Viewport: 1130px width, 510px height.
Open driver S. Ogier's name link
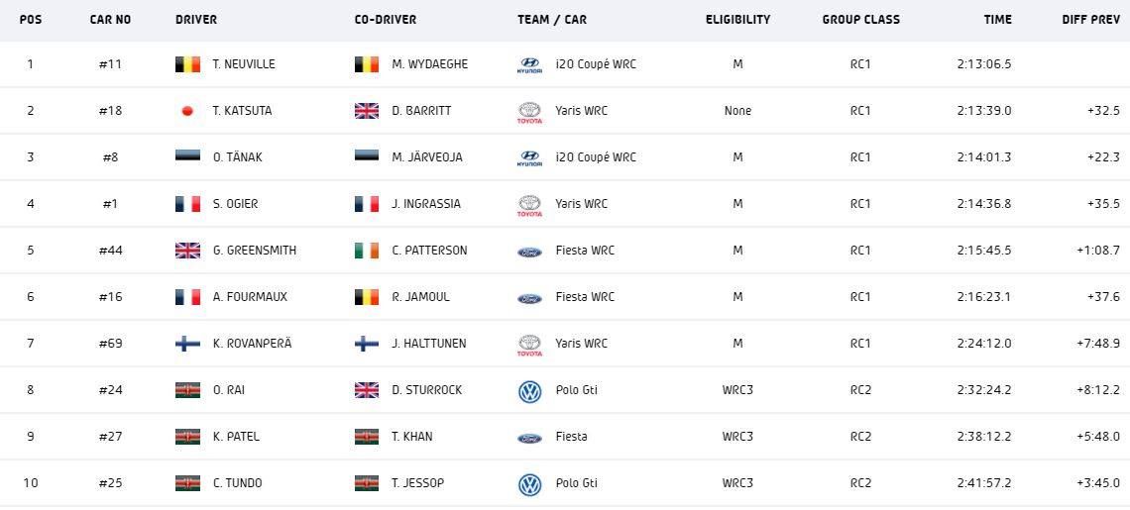coord(235,204)
